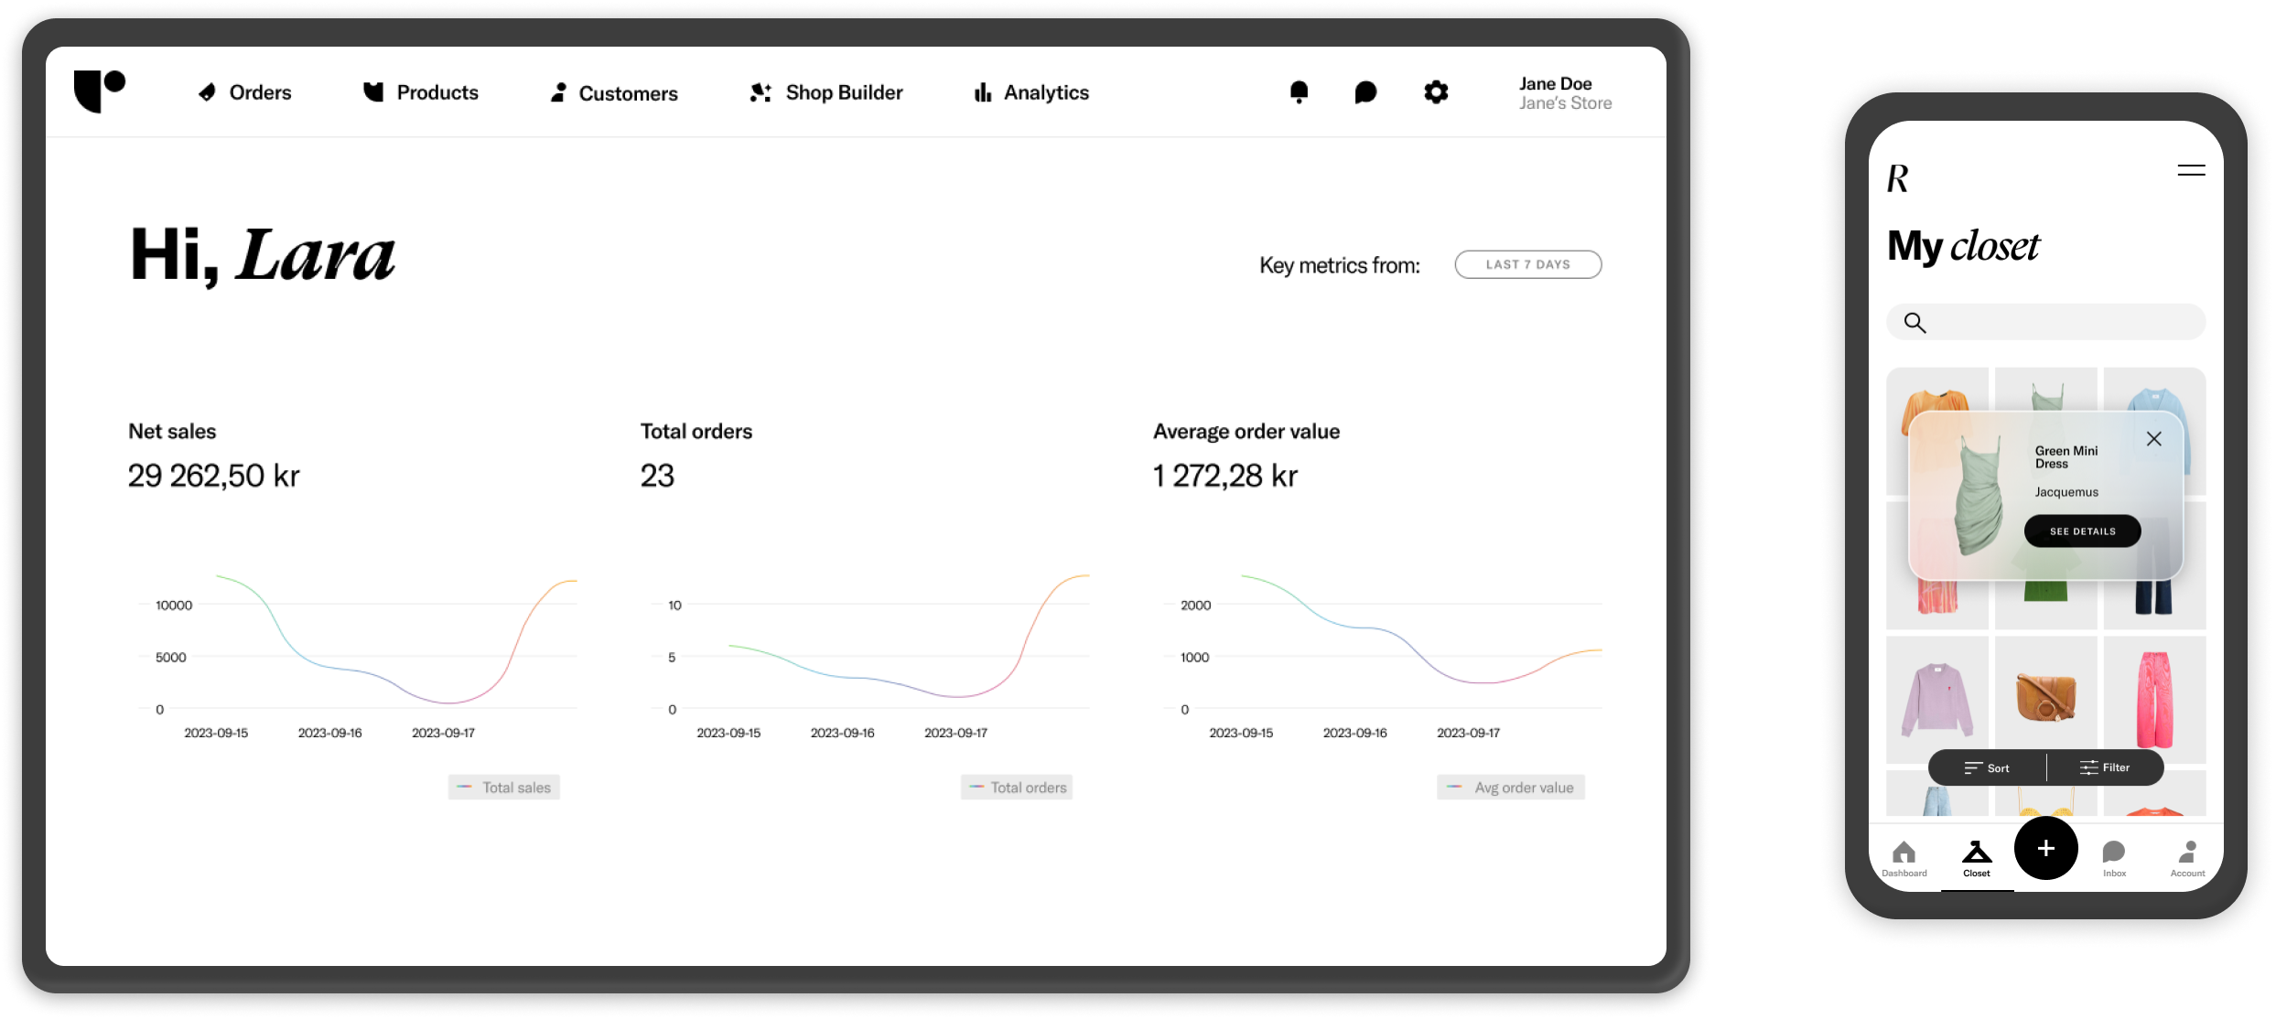Open settings gear in dashboard header

tap(1436, 92)
